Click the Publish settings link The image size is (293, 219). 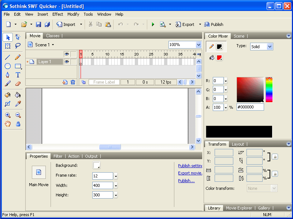(190, 166)
